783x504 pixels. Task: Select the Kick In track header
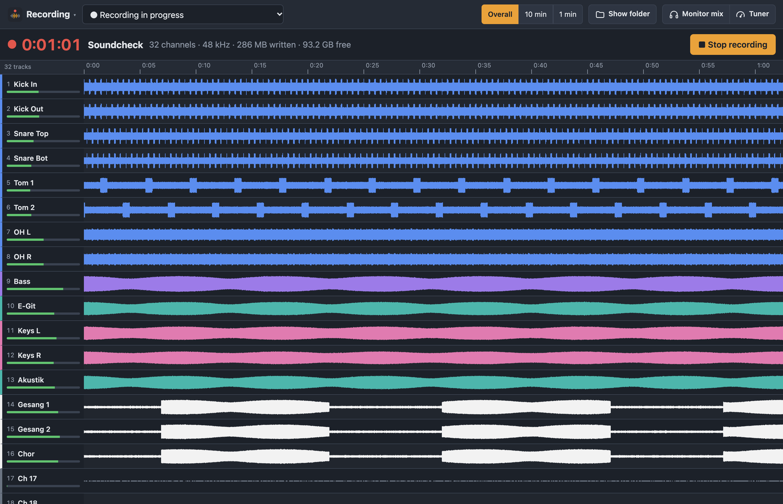(42, 87)
